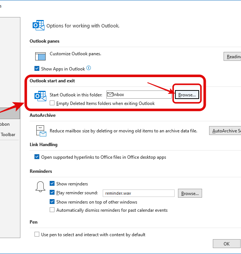This screenshot has width=241, height=254.
Task: Click the text 'Customize Outlook panes.'
Action: click(x=76, y=54)
